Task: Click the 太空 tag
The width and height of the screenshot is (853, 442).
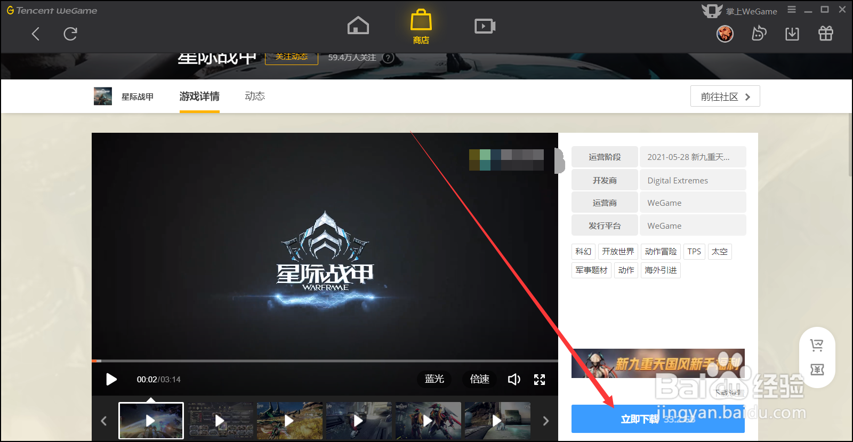Action: (x=719, y=252)
